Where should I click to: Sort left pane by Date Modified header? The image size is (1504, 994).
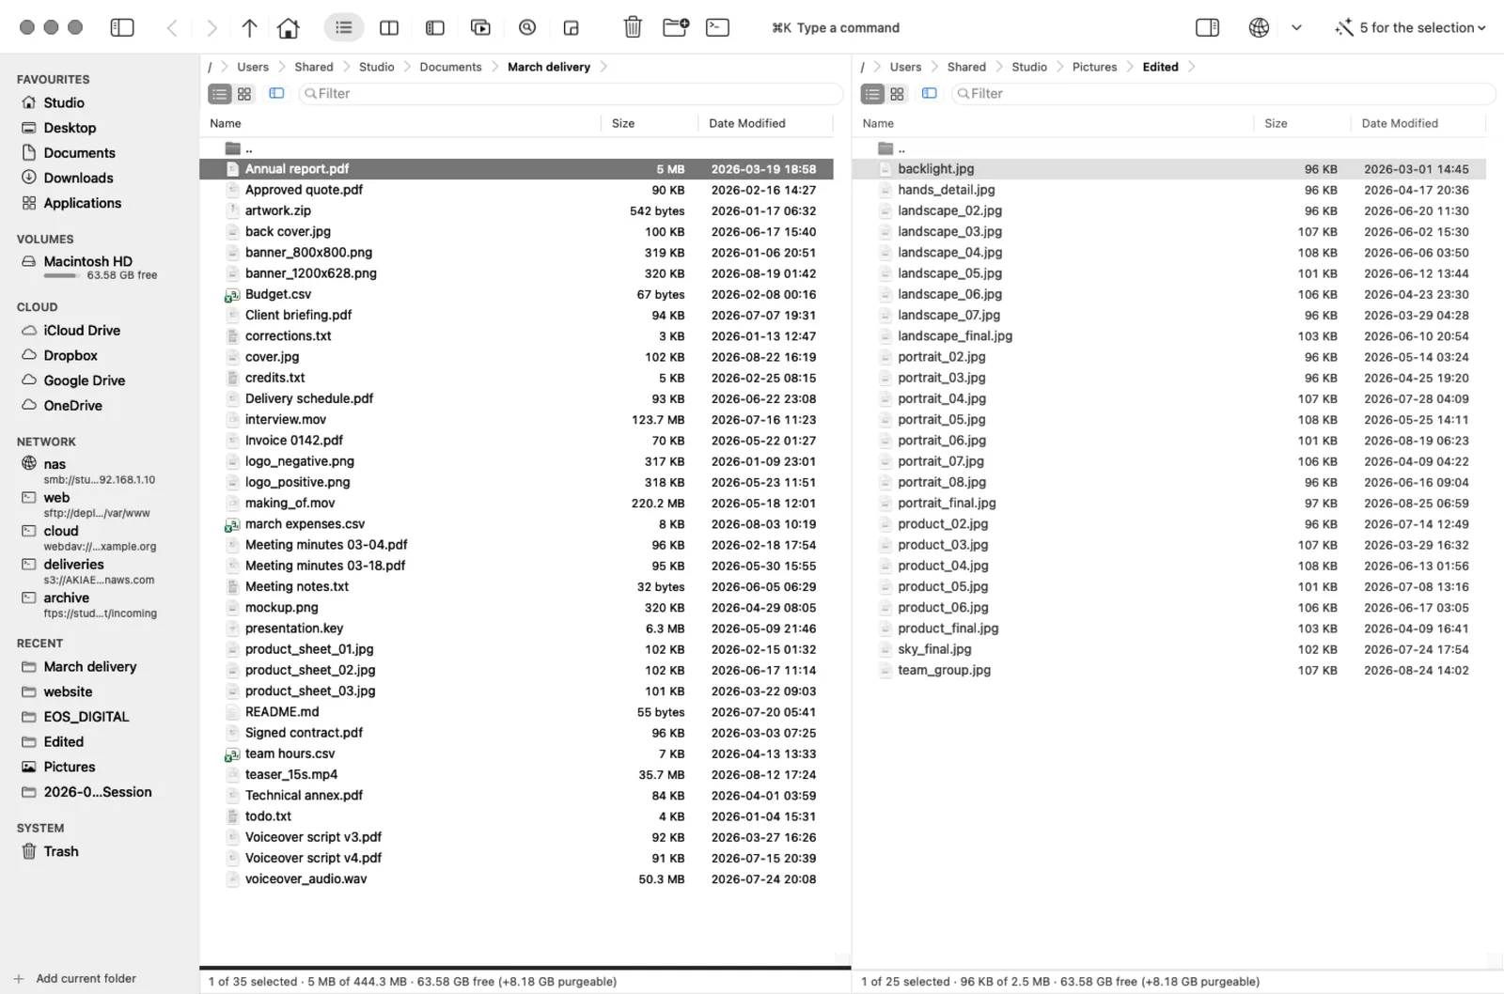click(747, 123)
